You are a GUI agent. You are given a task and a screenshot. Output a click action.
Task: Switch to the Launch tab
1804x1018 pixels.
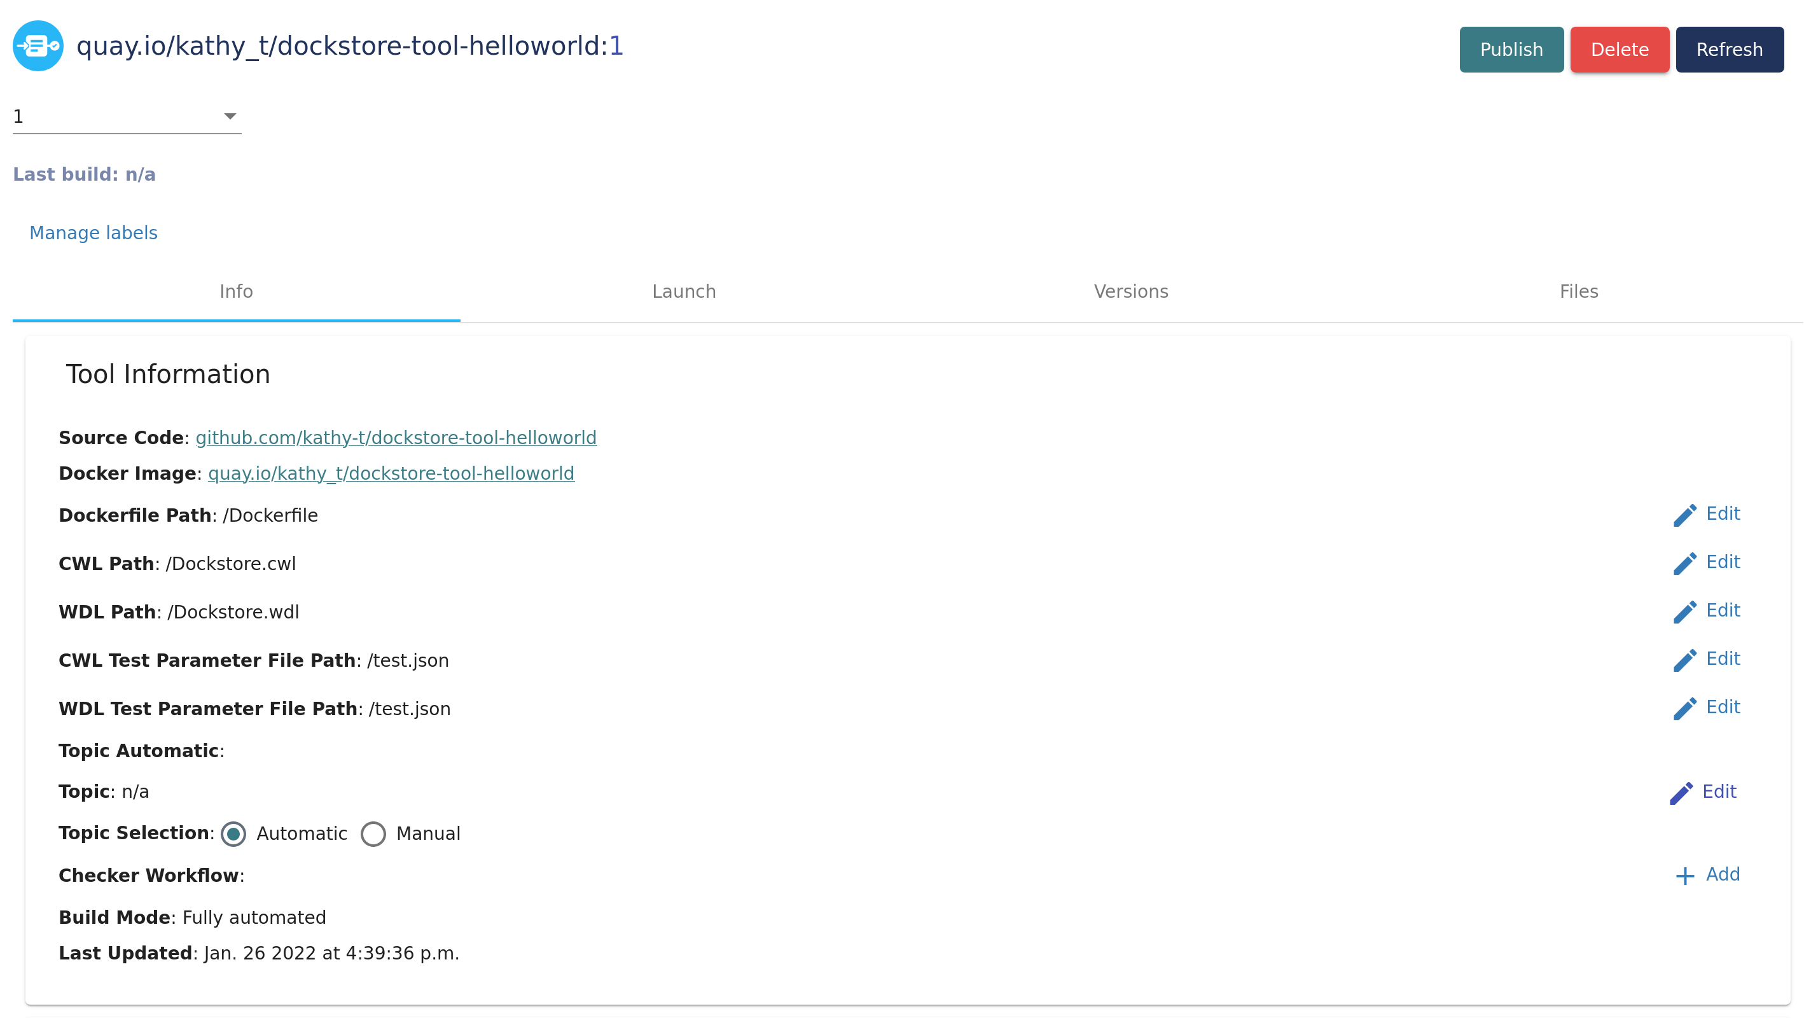(x=684, y=291)
